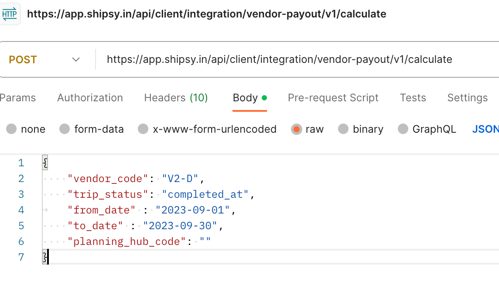The image size is (499, 296).
Task: Click the request title at the top
Action: [206, 14]
